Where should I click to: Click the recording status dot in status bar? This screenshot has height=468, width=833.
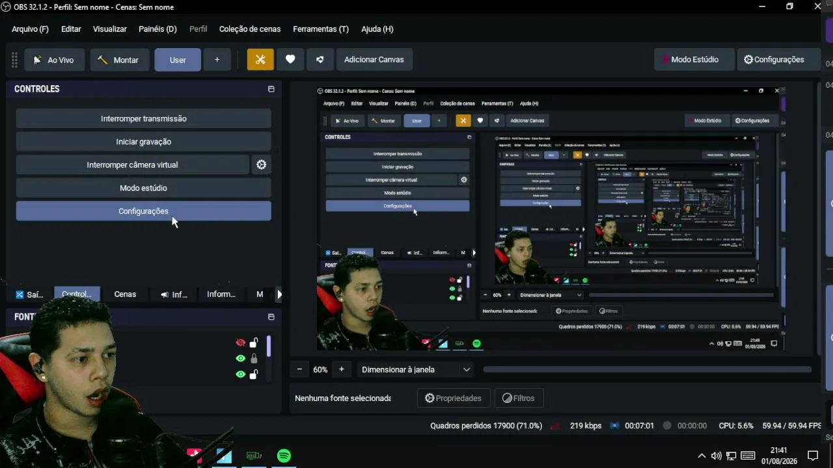tap(667, 426)
